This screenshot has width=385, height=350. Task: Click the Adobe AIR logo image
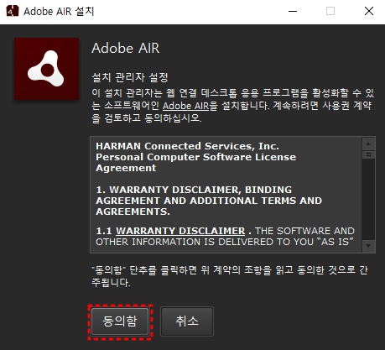pos(47,69)
